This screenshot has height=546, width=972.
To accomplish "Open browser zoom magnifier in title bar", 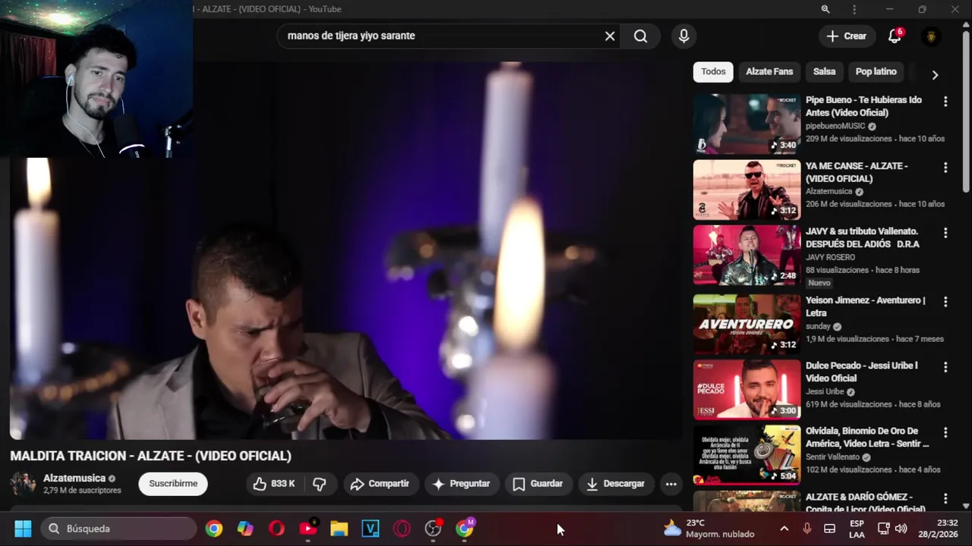I will point(825,9).
